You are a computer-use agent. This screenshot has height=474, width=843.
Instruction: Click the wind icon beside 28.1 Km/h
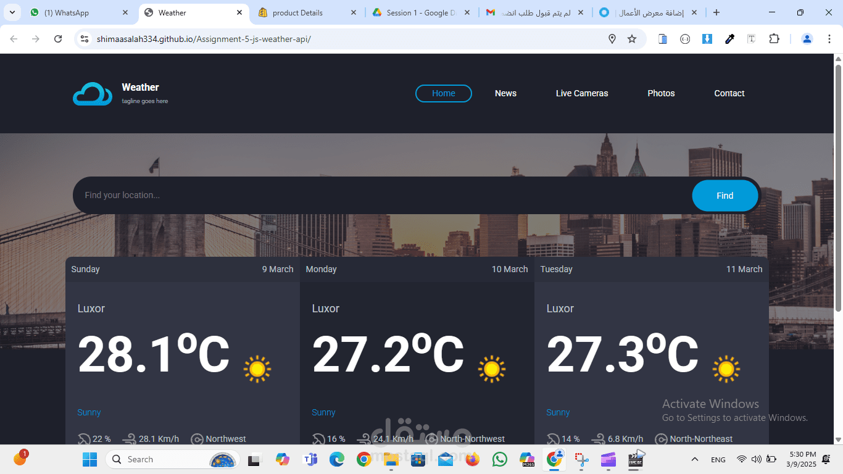tap(129, 439)
